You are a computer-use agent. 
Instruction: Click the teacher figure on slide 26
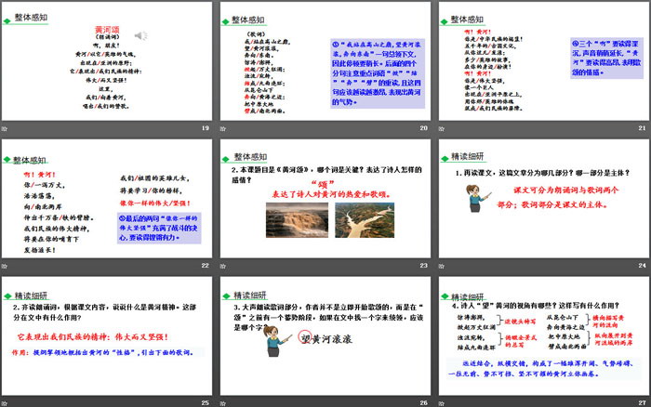(x=274, y=342)
